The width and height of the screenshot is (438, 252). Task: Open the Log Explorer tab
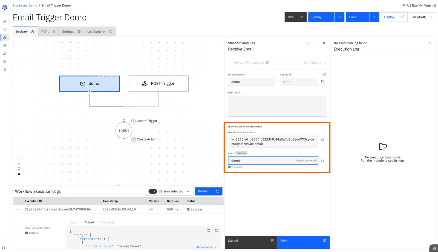click(x=100, y=31)
